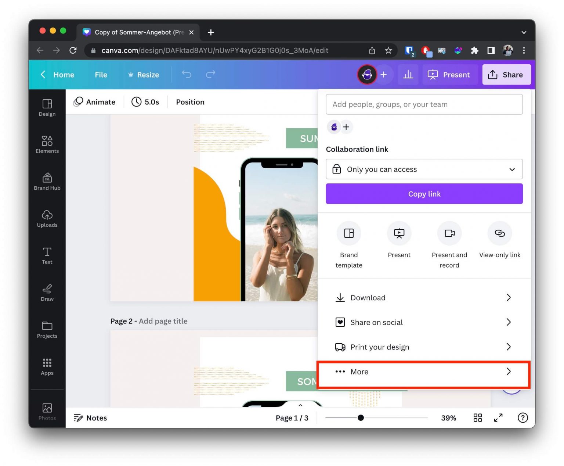564x466 pixels.
Task: Choose View-only link option
Action: point(500,240)
